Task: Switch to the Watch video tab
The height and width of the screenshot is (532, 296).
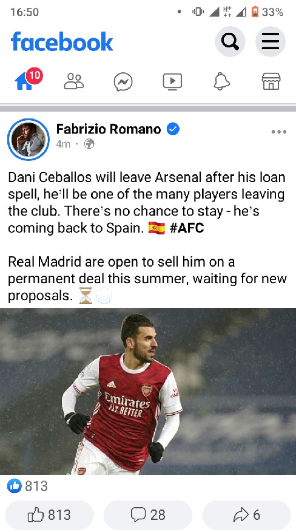Action: coord(172,82)
